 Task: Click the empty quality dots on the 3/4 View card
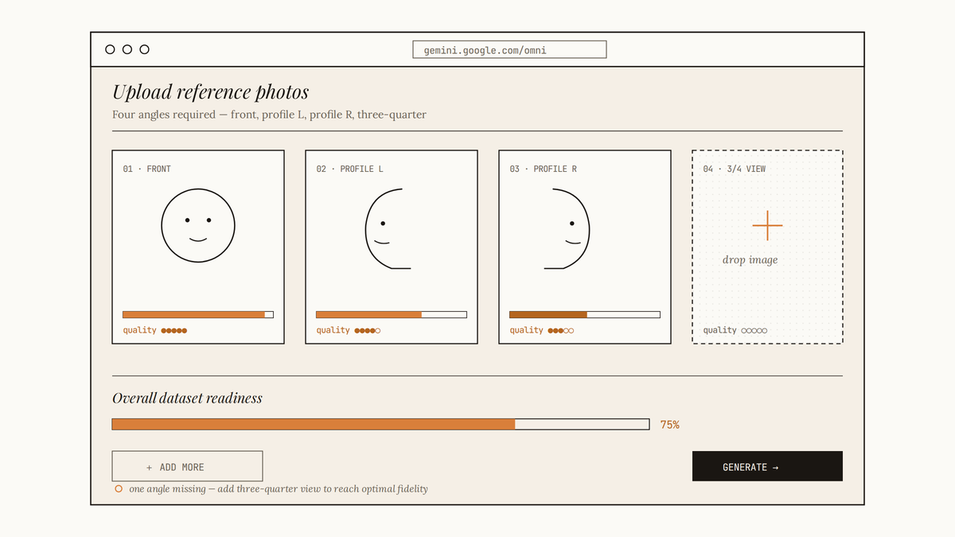(754, 330)
